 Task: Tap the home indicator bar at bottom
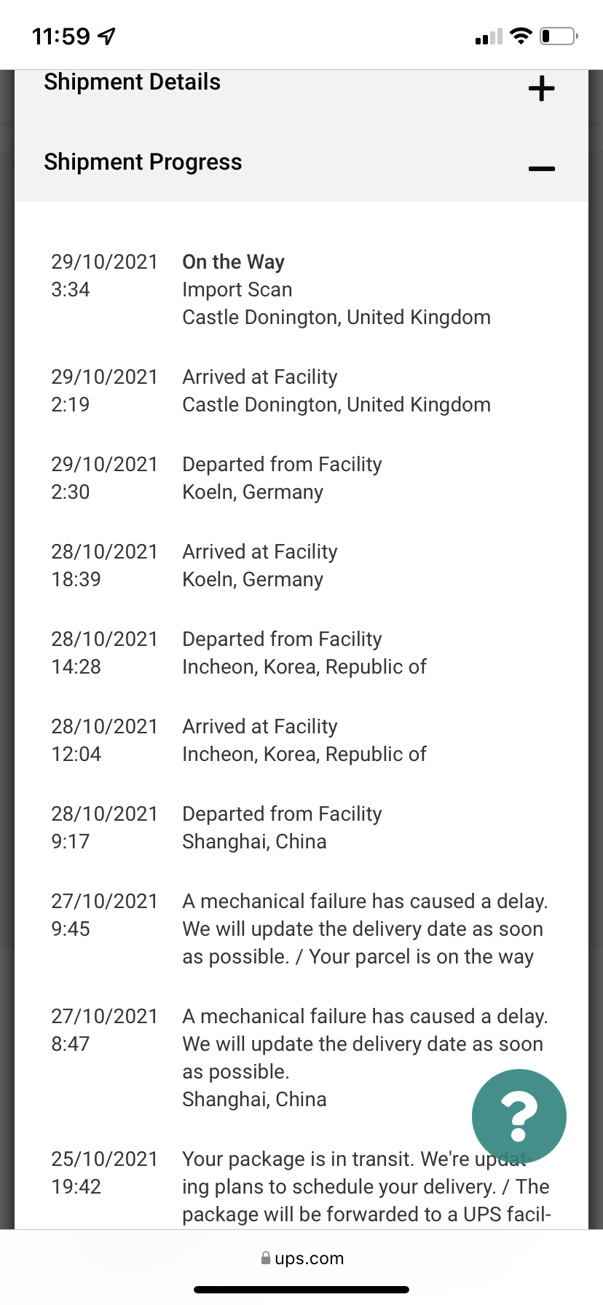tap(301, 1289)
